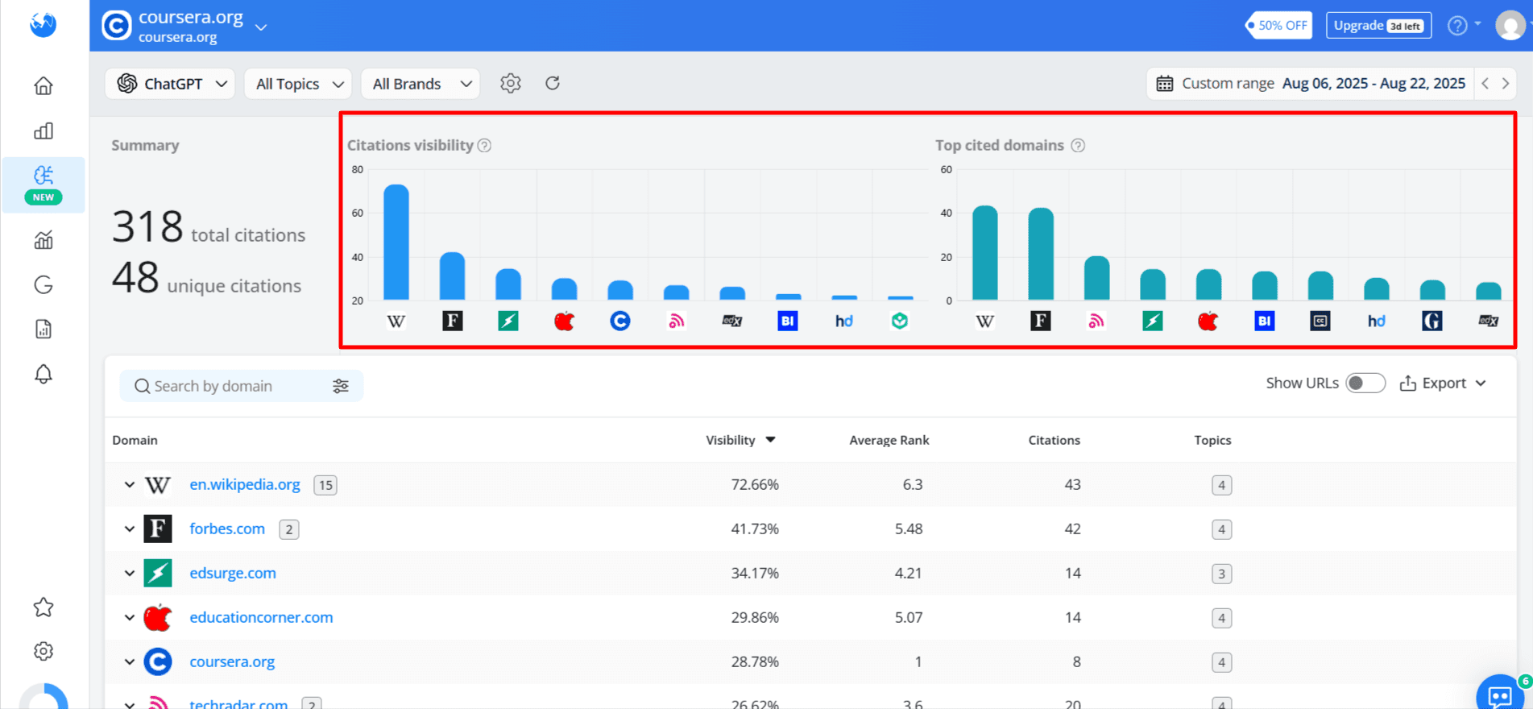Expand the educationcorner.com row
This screenshot has height=709, width=1533.
(x=130, y=618)
